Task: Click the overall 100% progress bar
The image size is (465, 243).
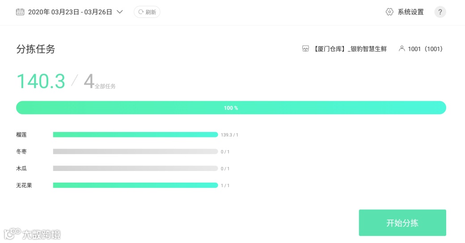Action: [231, 108]
